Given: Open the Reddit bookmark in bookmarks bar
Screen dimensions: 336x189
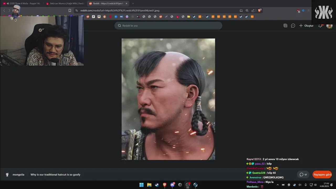Looking at the screenshot, I should pyautogui.click(x=88, y=17).
